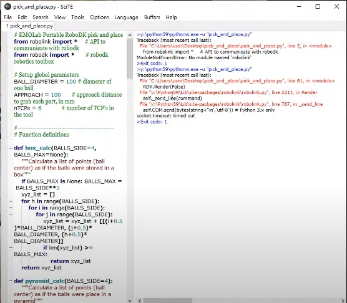Open the Help menu
The width and height of the screenshot is (347, 303).
pyautogui.click(x=171, y=17)
